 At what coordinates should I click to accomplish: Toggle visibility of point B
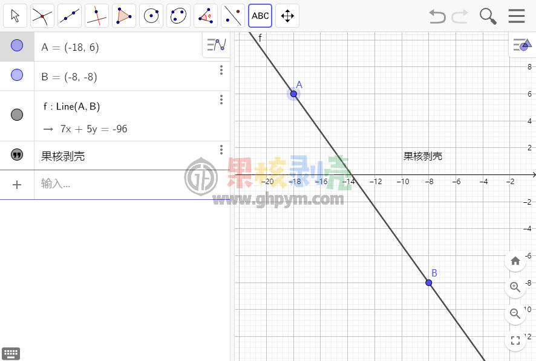click(17, 75)
